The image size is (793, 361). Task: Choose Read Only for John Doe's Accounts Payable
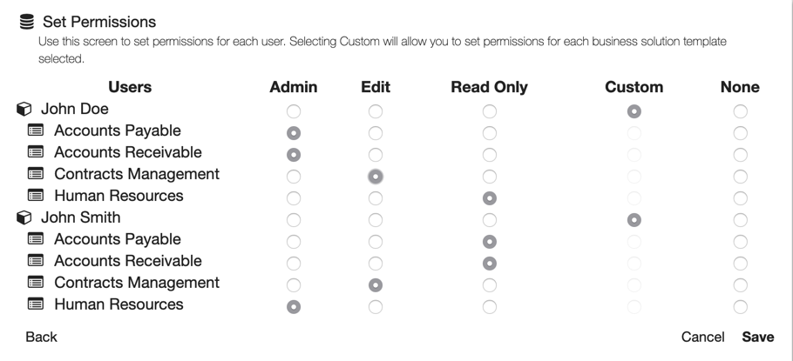pyautogui.click(x=490, y=133)
